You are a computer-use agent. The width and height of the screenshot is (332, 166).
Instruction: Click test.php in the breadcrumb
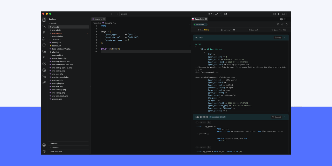108,23
